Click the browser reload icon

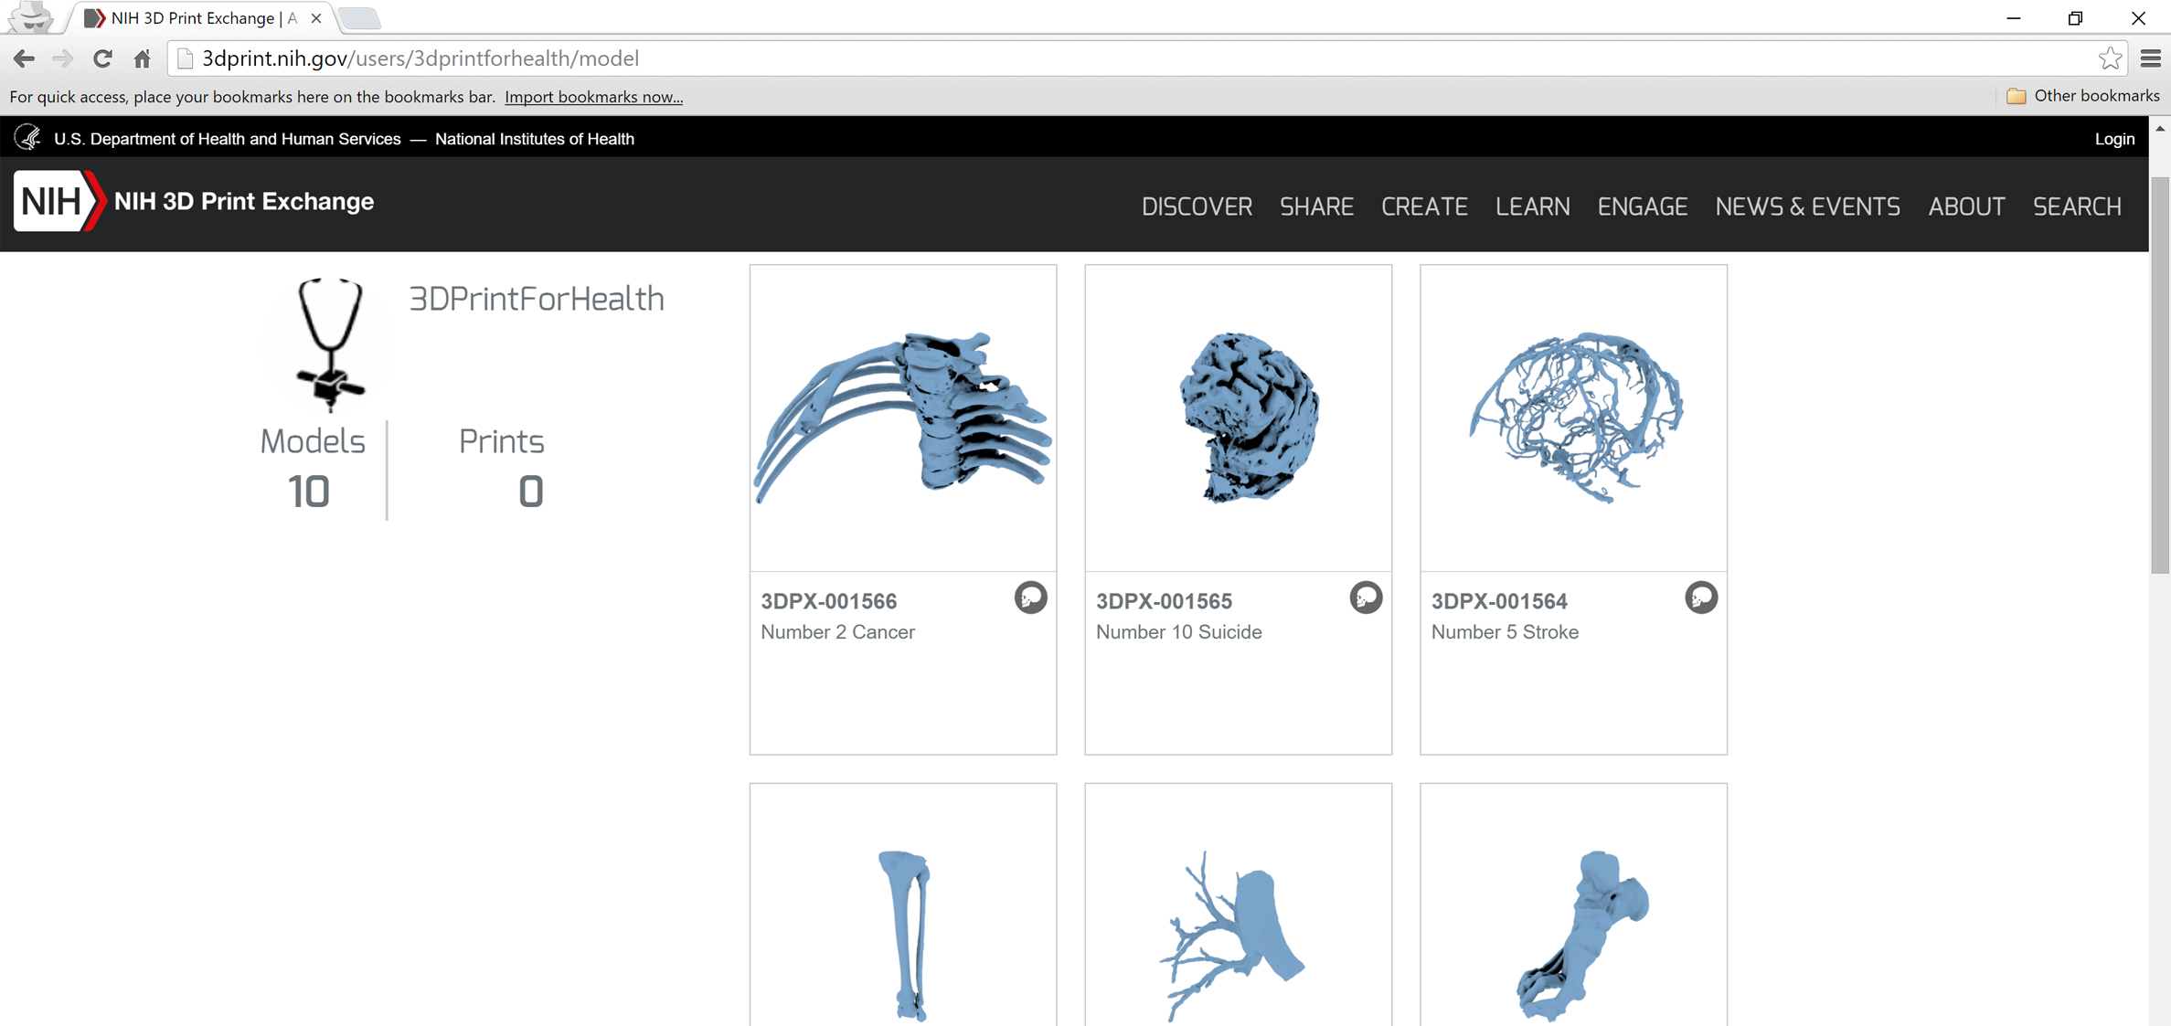tap(102, 59)
